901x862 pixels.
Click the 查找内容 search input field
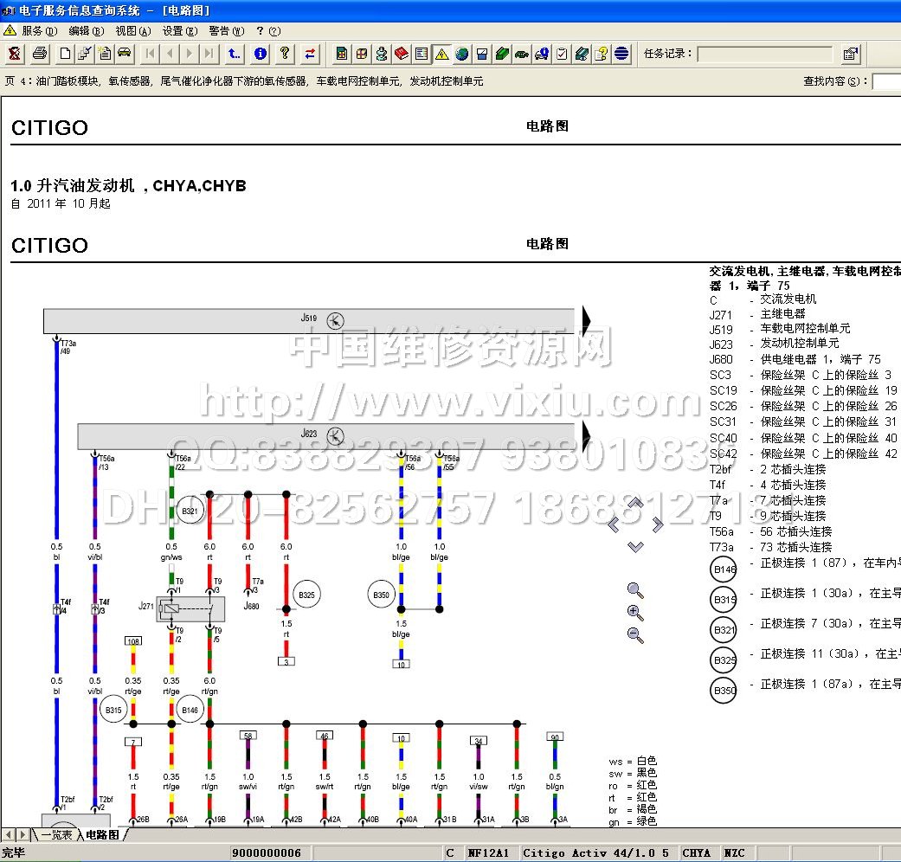tap(886, 81)
